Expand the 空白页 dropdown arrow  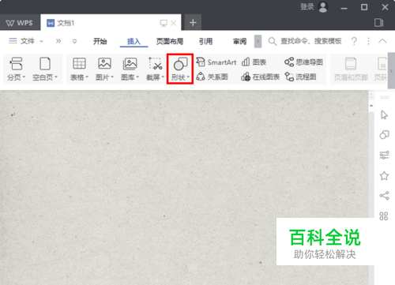[x=56, y=77]
